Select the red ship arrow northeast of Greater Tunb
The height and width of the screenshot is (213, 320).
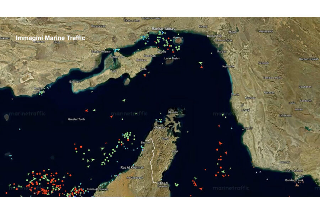pos(86,110)
